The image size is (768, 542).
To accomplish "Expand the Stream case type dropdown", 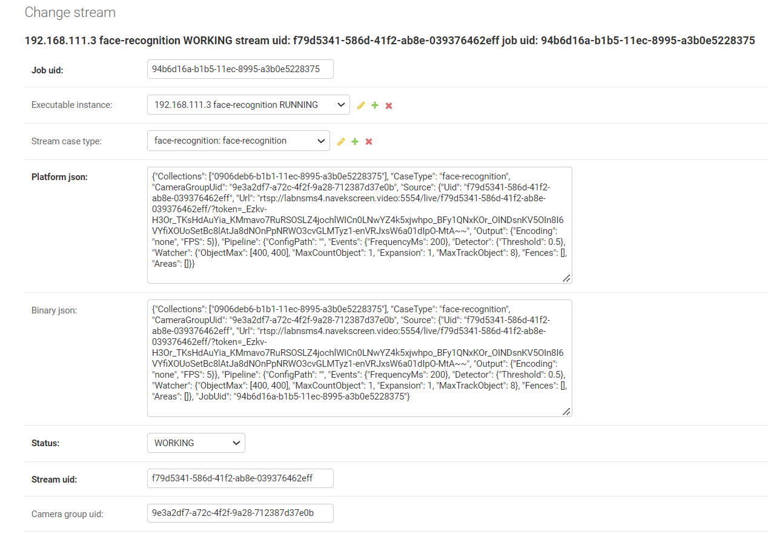I will click(x=239, y=141).
